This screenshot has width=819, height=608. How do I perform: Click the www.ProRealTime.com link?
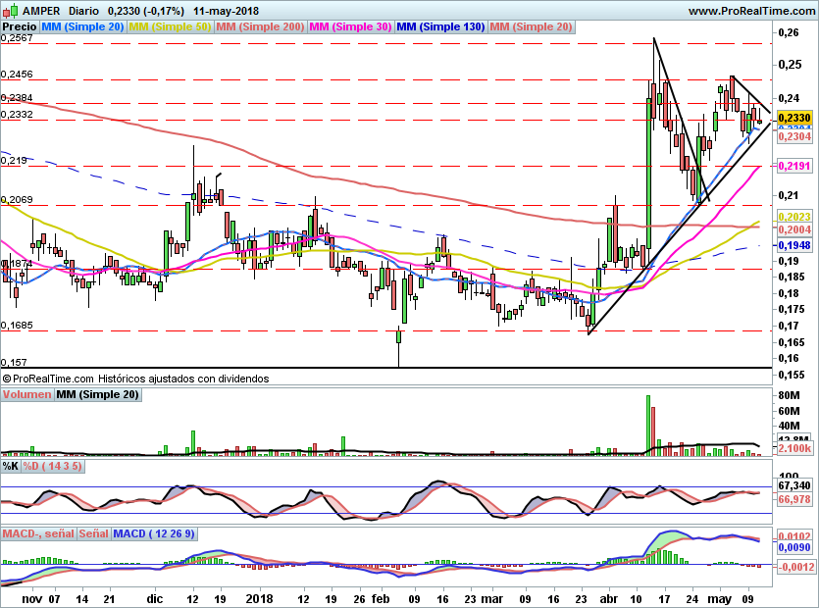click(751, 11)
